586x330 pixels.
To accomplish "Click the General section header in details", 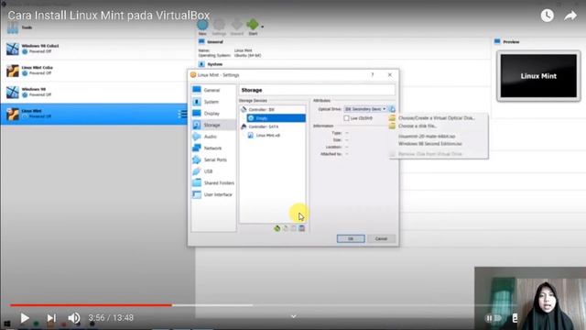I will click(215, 42).
